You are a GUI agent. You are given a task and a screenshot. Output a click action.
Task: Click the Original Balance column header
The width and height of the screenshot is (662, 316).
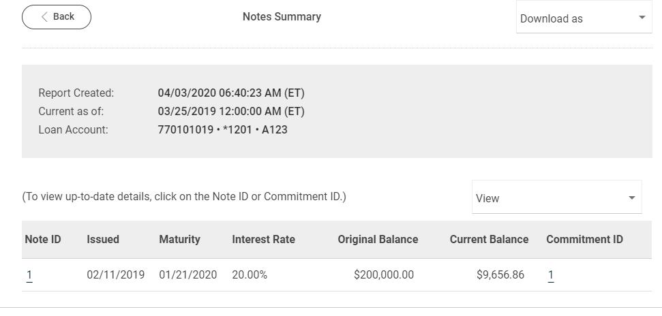[378, 240]
